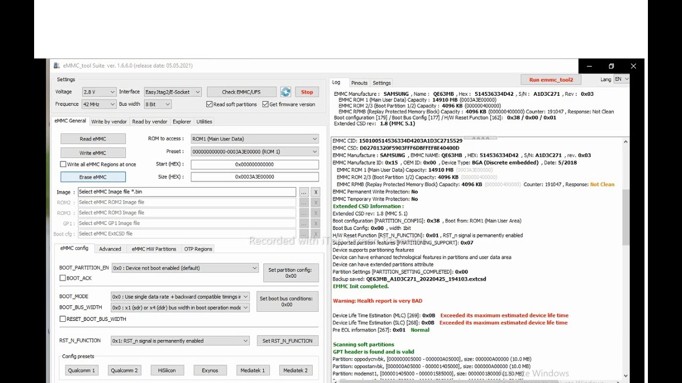Switch to the Read by vendor tab
682x383 pixels.
click(150, 122)
